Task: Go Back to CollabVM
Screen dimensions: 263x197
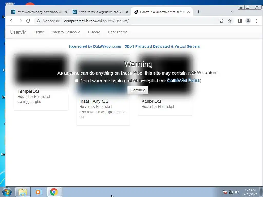Action: [x=66, y=32]
